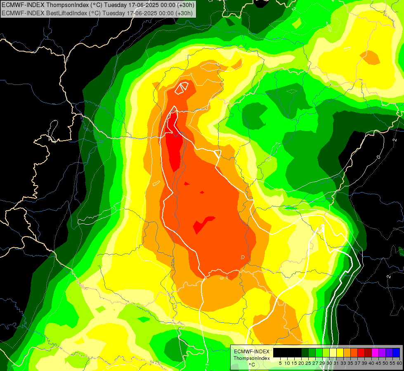Click the ThompsonIndex header line at top
The image size is (404, 371).
click(x=98, y=5)
